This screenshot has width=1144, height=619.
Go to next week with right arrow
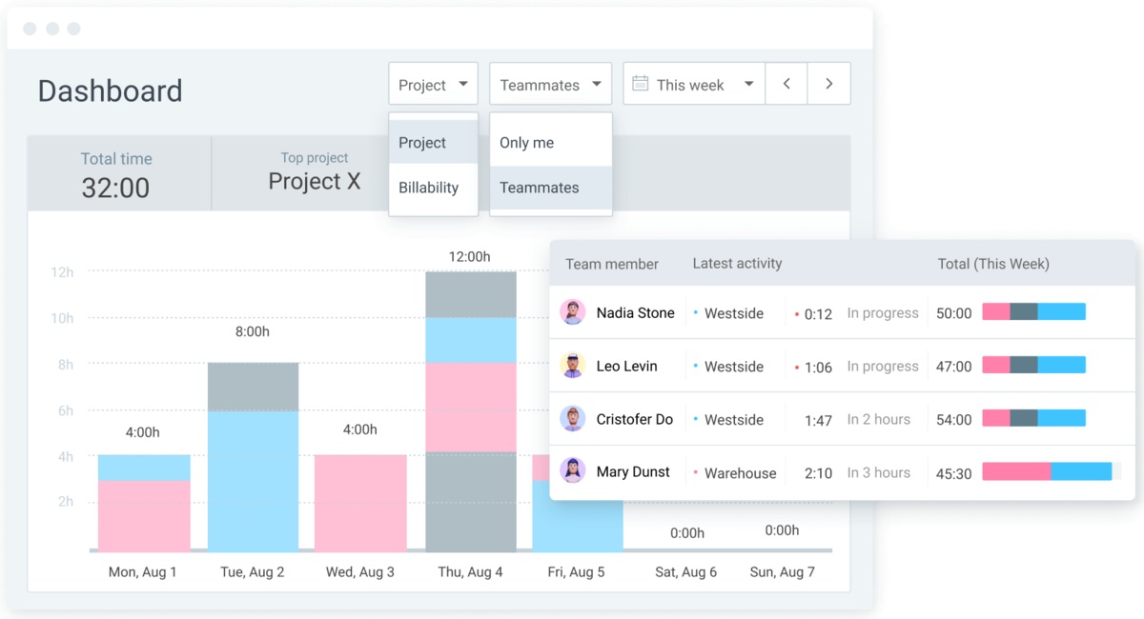click(x=829, y=84)
